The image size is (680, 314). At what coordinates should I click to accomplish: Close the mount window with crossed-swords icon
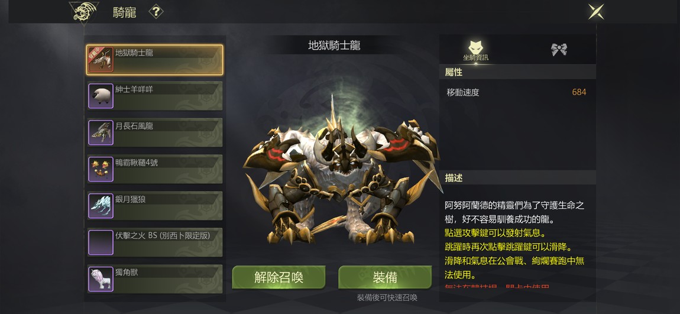click(596, 12)
